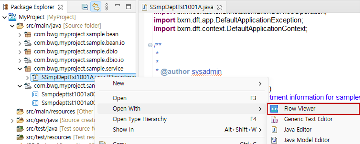Click the BXM Flow Viewer icon

tap(274, 109)
